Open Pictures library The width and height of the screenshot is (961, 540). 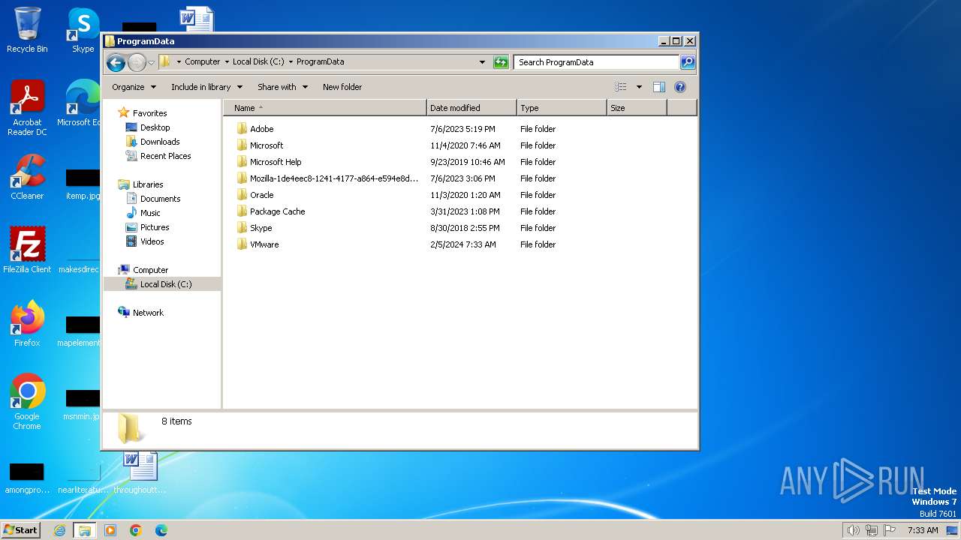[155, 227]
